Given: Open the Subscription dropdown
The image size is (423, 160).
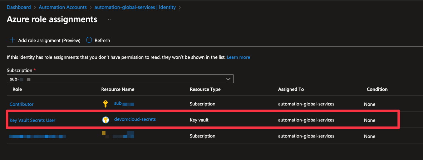Looking at the screenshot, I should 120,79.
